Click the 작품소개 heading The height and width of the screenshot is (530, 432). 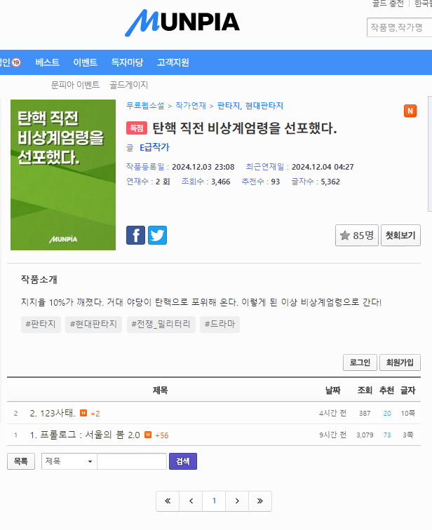pos(39,280)
